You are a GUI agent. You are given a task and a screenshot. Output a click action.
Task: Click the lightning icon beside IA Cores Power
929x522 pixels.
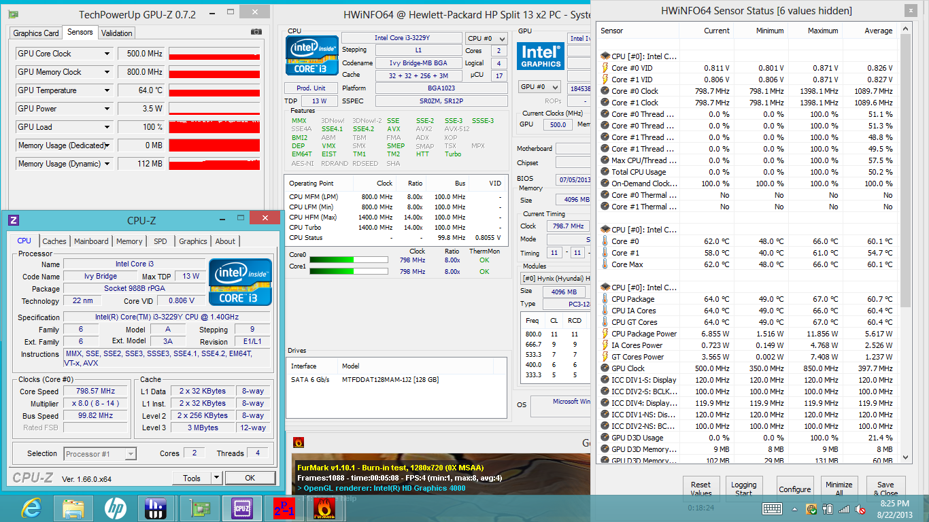[x=605, y=345]
